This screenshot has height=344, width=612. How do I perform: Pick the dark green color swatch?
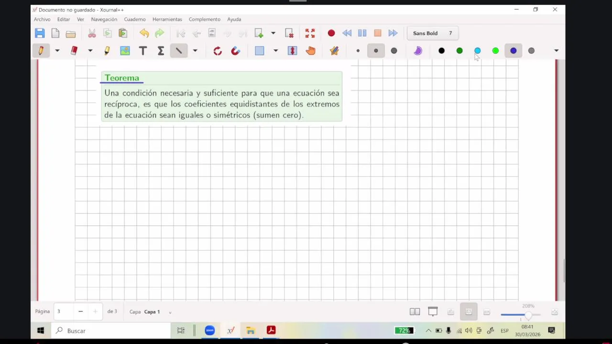(x=459, y=51)
